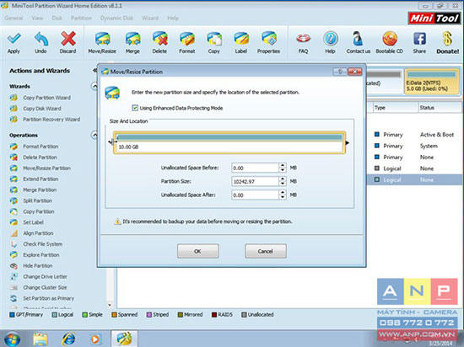Open Windows Media Player from taskbar
This screenshot has height=347, width=464.
coord(95,339)
